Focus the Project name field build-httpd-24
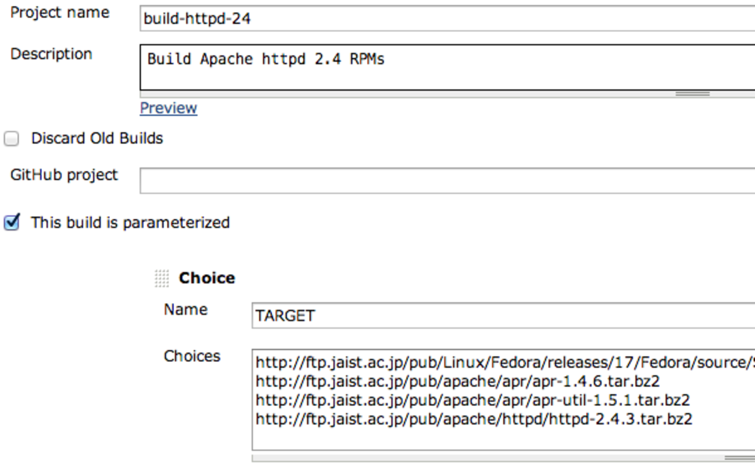This screenshot has width=755, height=471. coord(448,19)
